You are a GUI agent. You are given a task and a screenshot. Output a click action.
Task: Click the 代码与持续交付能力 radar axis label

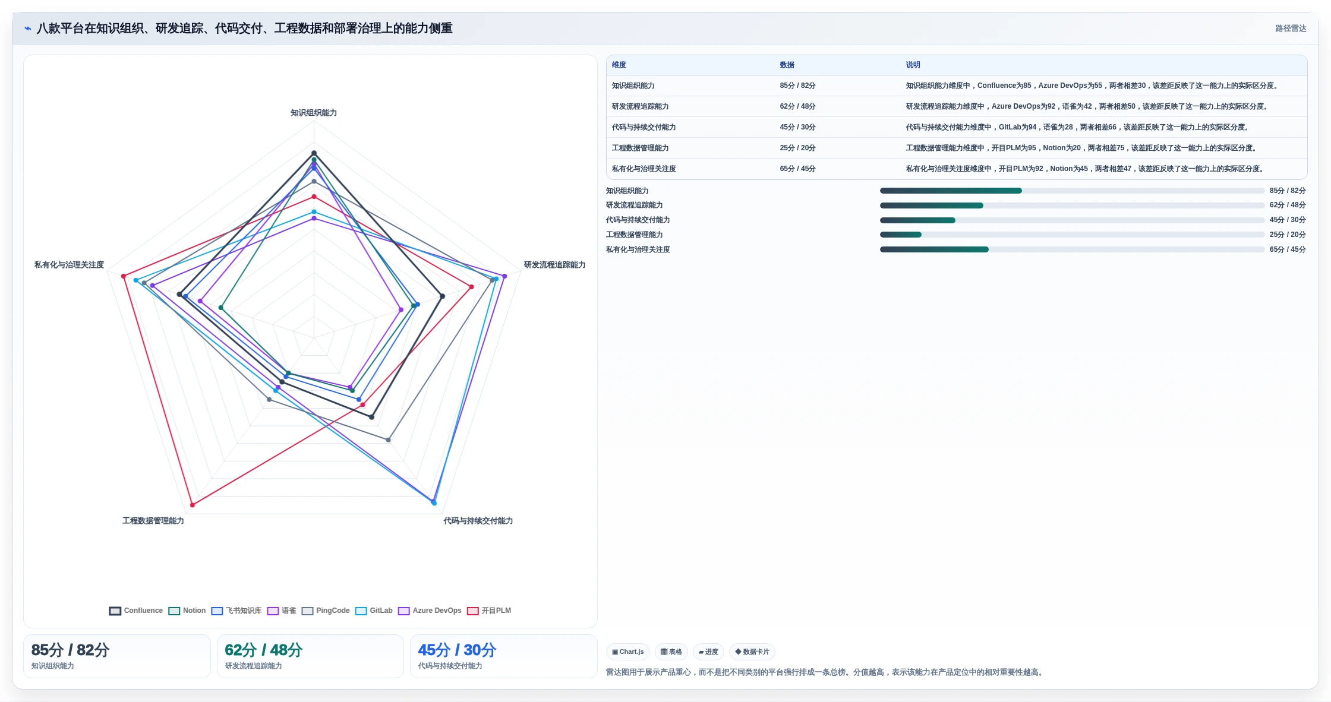tap(478, 521)
